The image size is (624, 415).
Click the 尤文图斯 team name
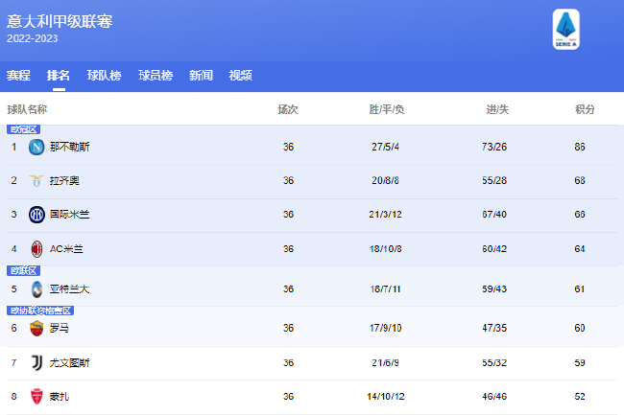(x=69, y=363)
